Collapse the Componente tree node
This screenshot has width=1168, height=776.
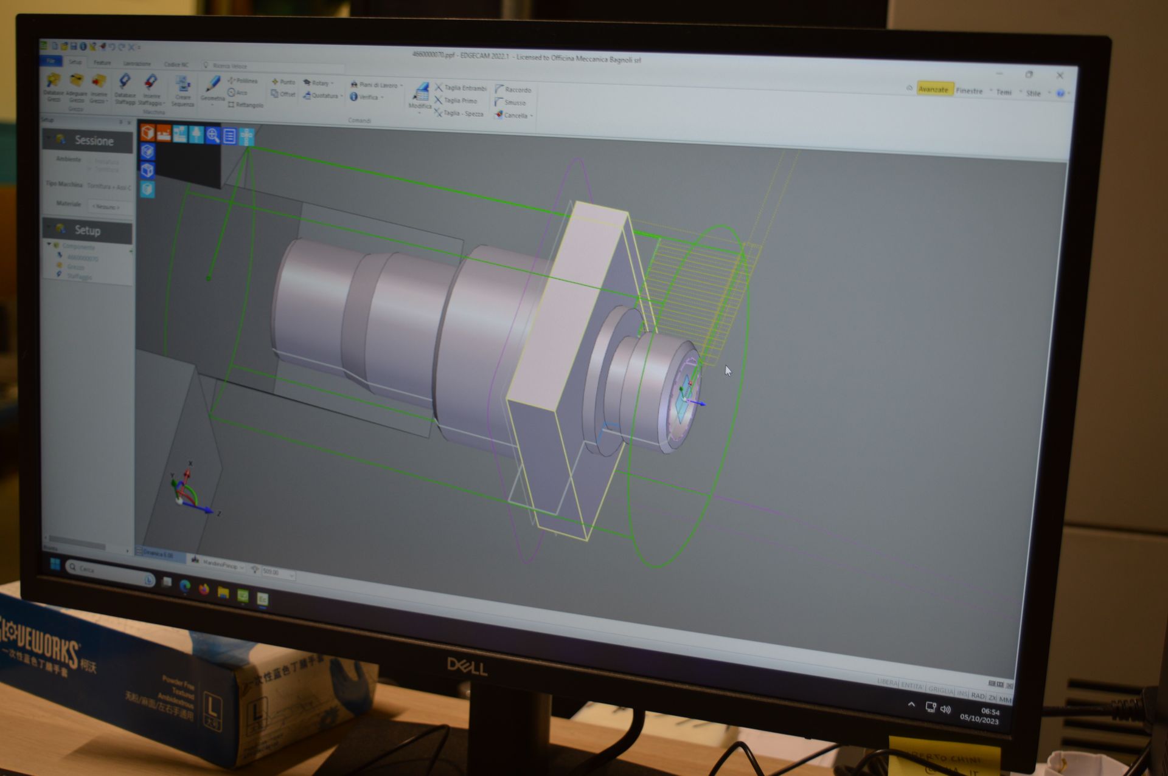49,244
